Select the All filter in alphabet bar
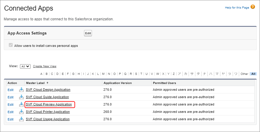 253,74
